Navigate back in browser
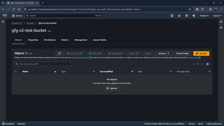The height and width of the screenshot is (126, 224). click(x=3, y=9)
